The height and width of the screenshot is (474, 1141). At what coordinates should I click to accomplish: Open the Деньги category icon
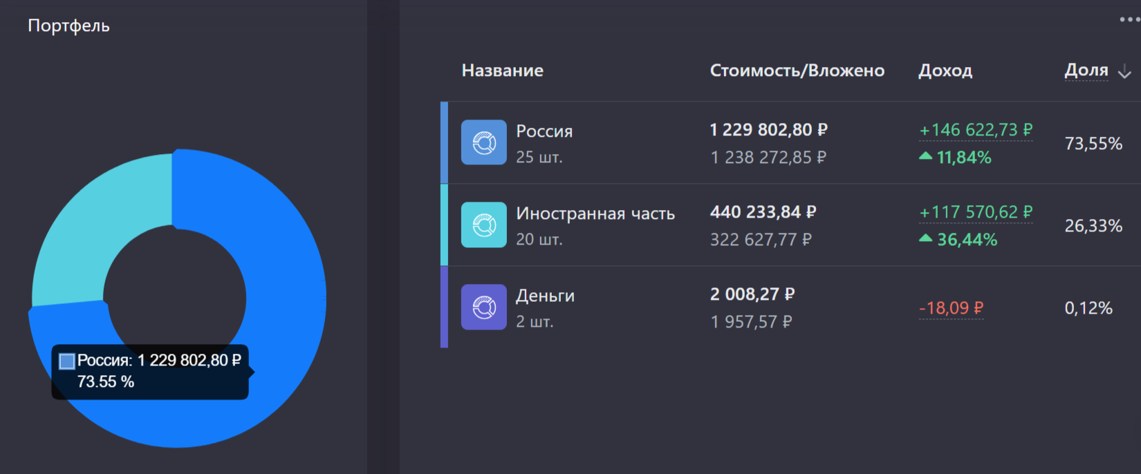point(484,307)
